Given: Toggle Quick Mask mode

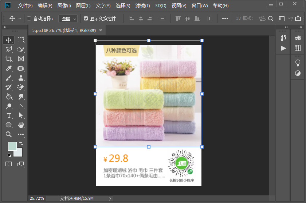Looking at the screenshot, I should click(x=9, y=164).
